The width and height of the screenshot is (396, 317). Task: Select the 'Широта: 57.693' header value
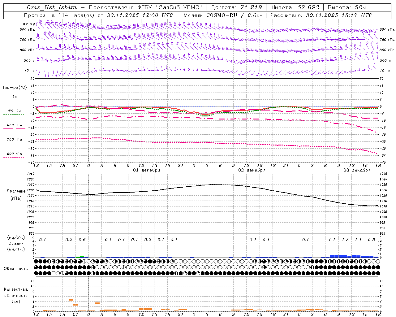click(295, 7)
